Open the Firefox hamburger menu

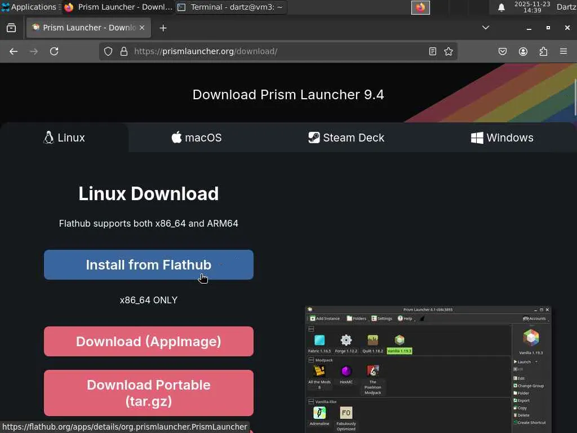coord(563,51)
